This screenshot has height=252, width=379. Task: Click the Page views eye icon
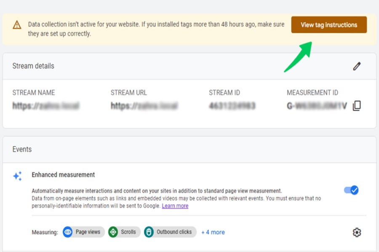pos(68,232)
